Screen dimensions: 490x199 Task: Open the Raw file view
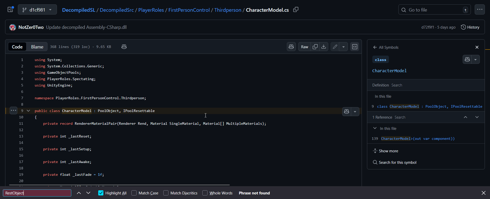tap(304, 47)
